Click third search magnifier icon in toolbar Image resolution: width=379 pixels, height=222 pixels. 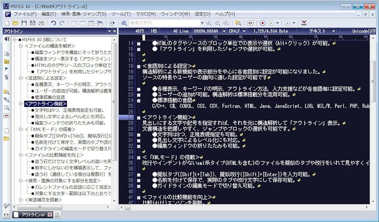(226, 23)
